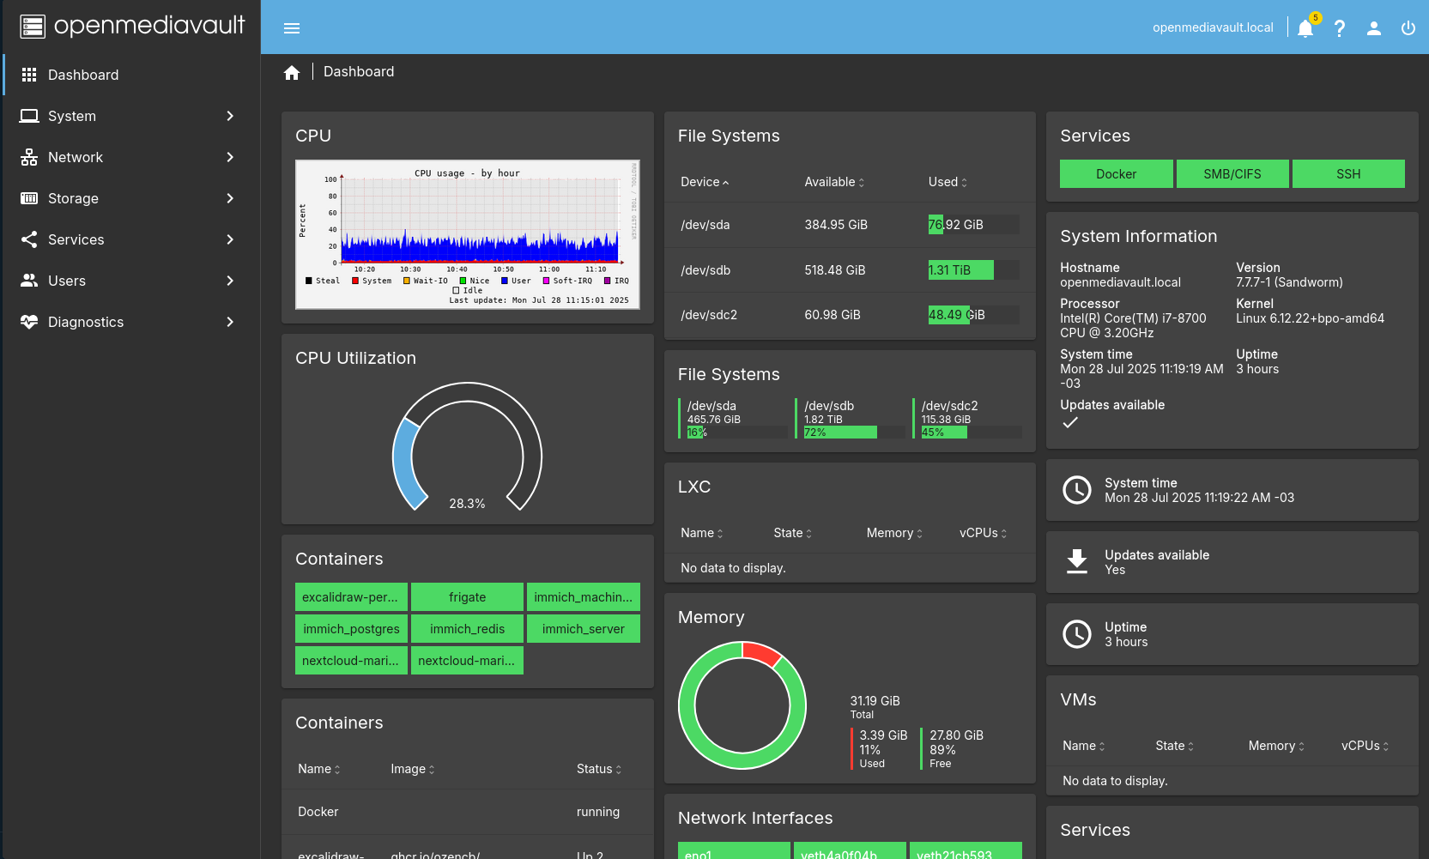This screenshot has height=859, width=1429.
Task: Click the SSH service status button
Action: (x=1348, y=173)
